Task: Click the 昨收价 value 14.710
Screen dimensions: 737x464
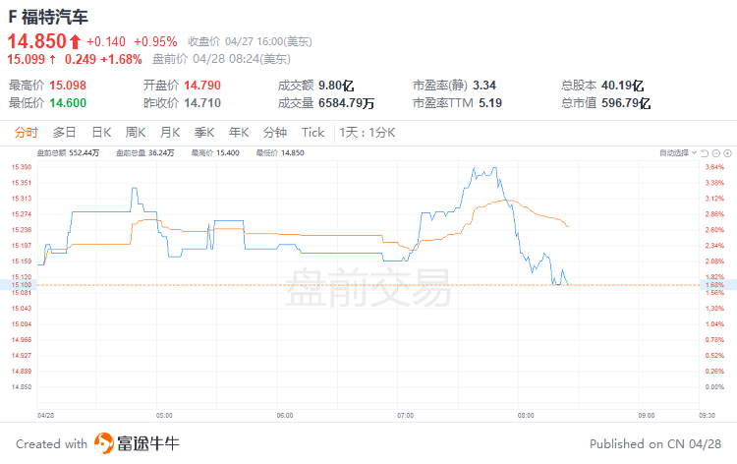Action: click(x=202, y=102)
